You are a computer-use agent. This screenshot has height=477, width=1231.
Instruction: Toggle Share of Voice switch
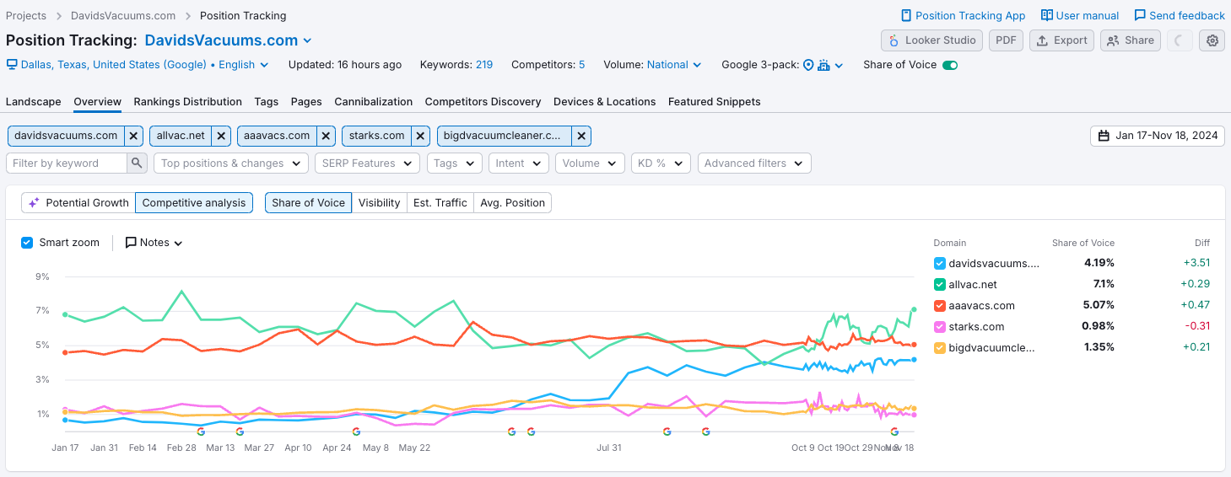(950, 65)
